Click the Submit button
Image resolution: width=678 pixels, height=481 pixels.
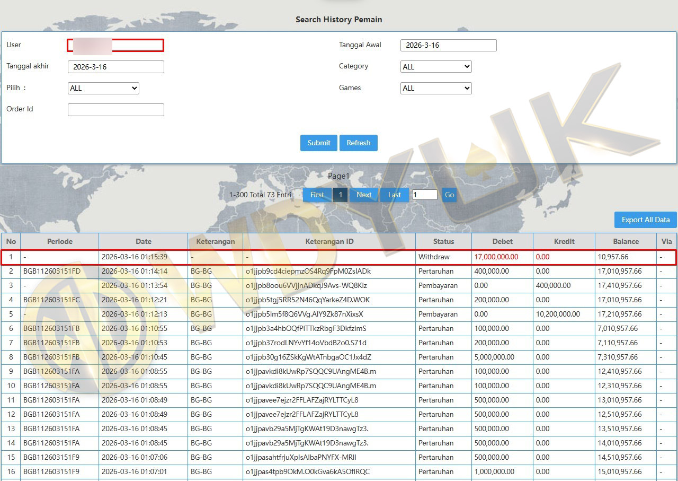tap(319, 143)
